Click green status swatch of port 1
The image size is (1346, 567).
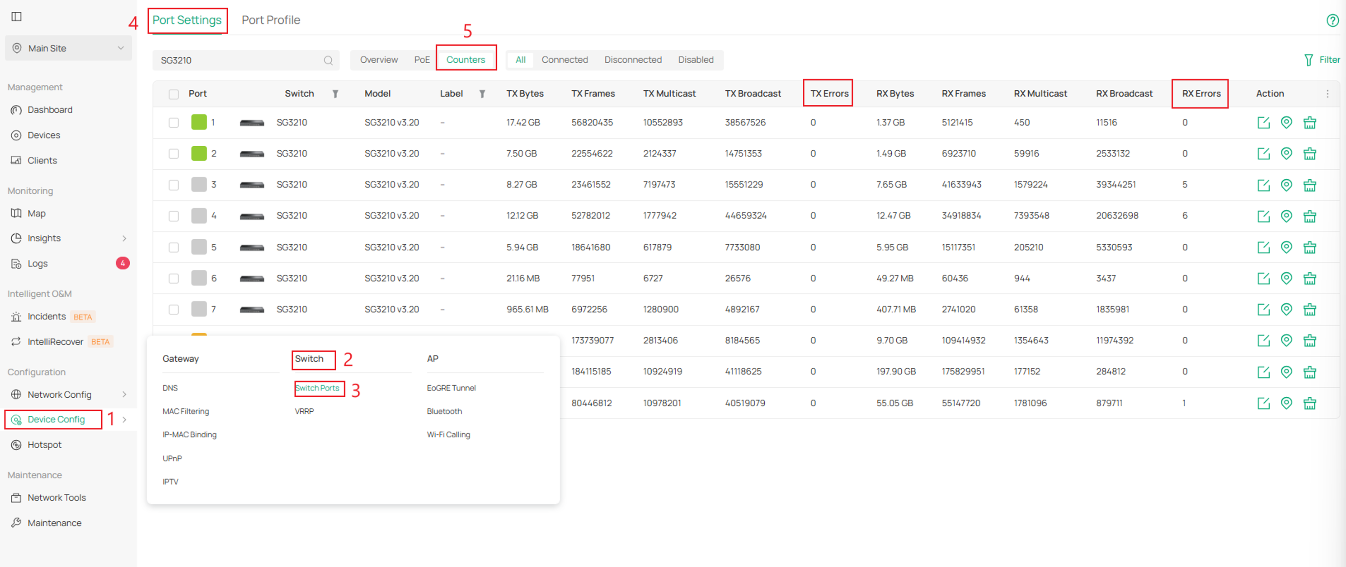pos(198,123)
